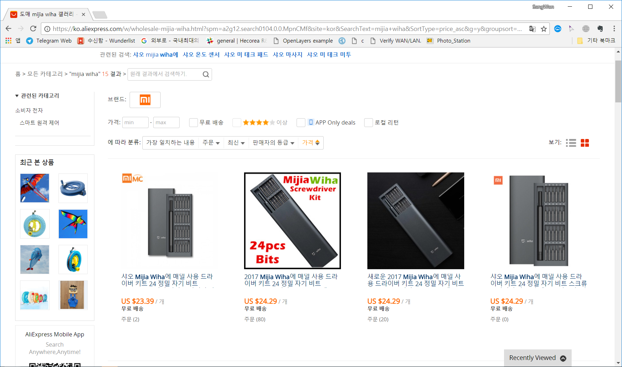Viewport: 622px width, 367px height.
Task: Collapse the 관련된 카테고리 section
Action: click(17, 96)
